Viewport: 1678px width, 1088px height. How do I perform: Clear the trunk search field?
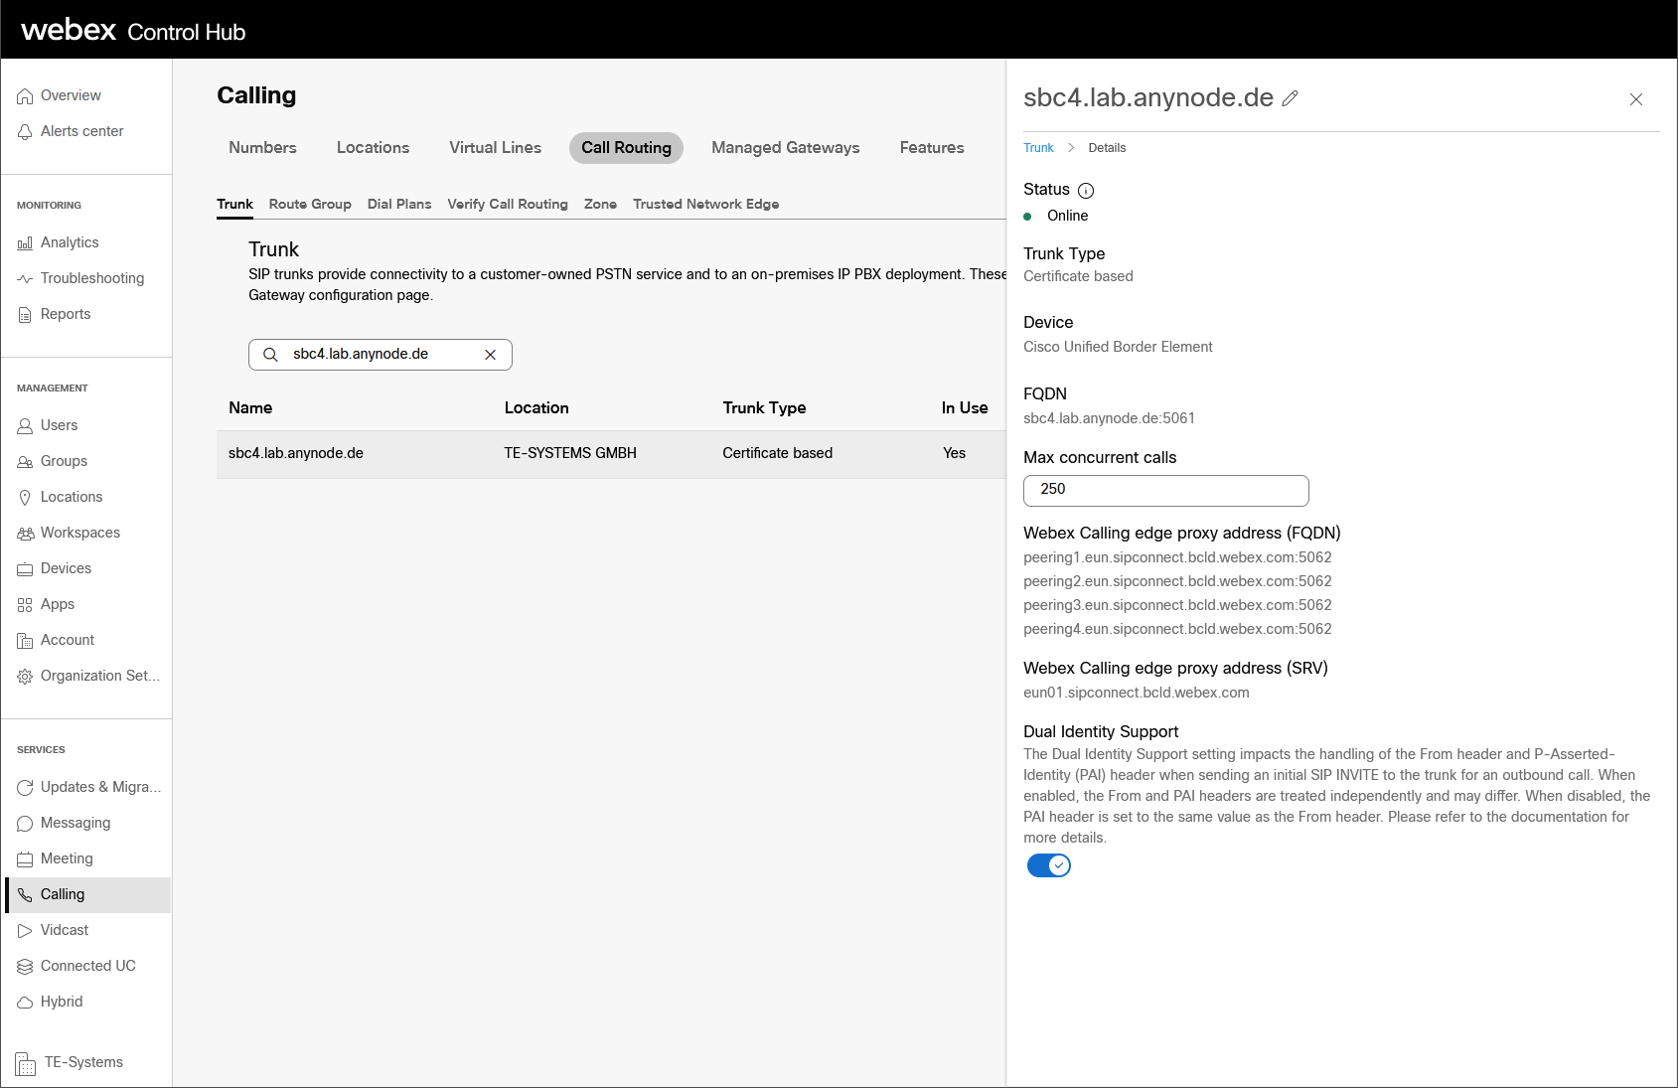490,355
